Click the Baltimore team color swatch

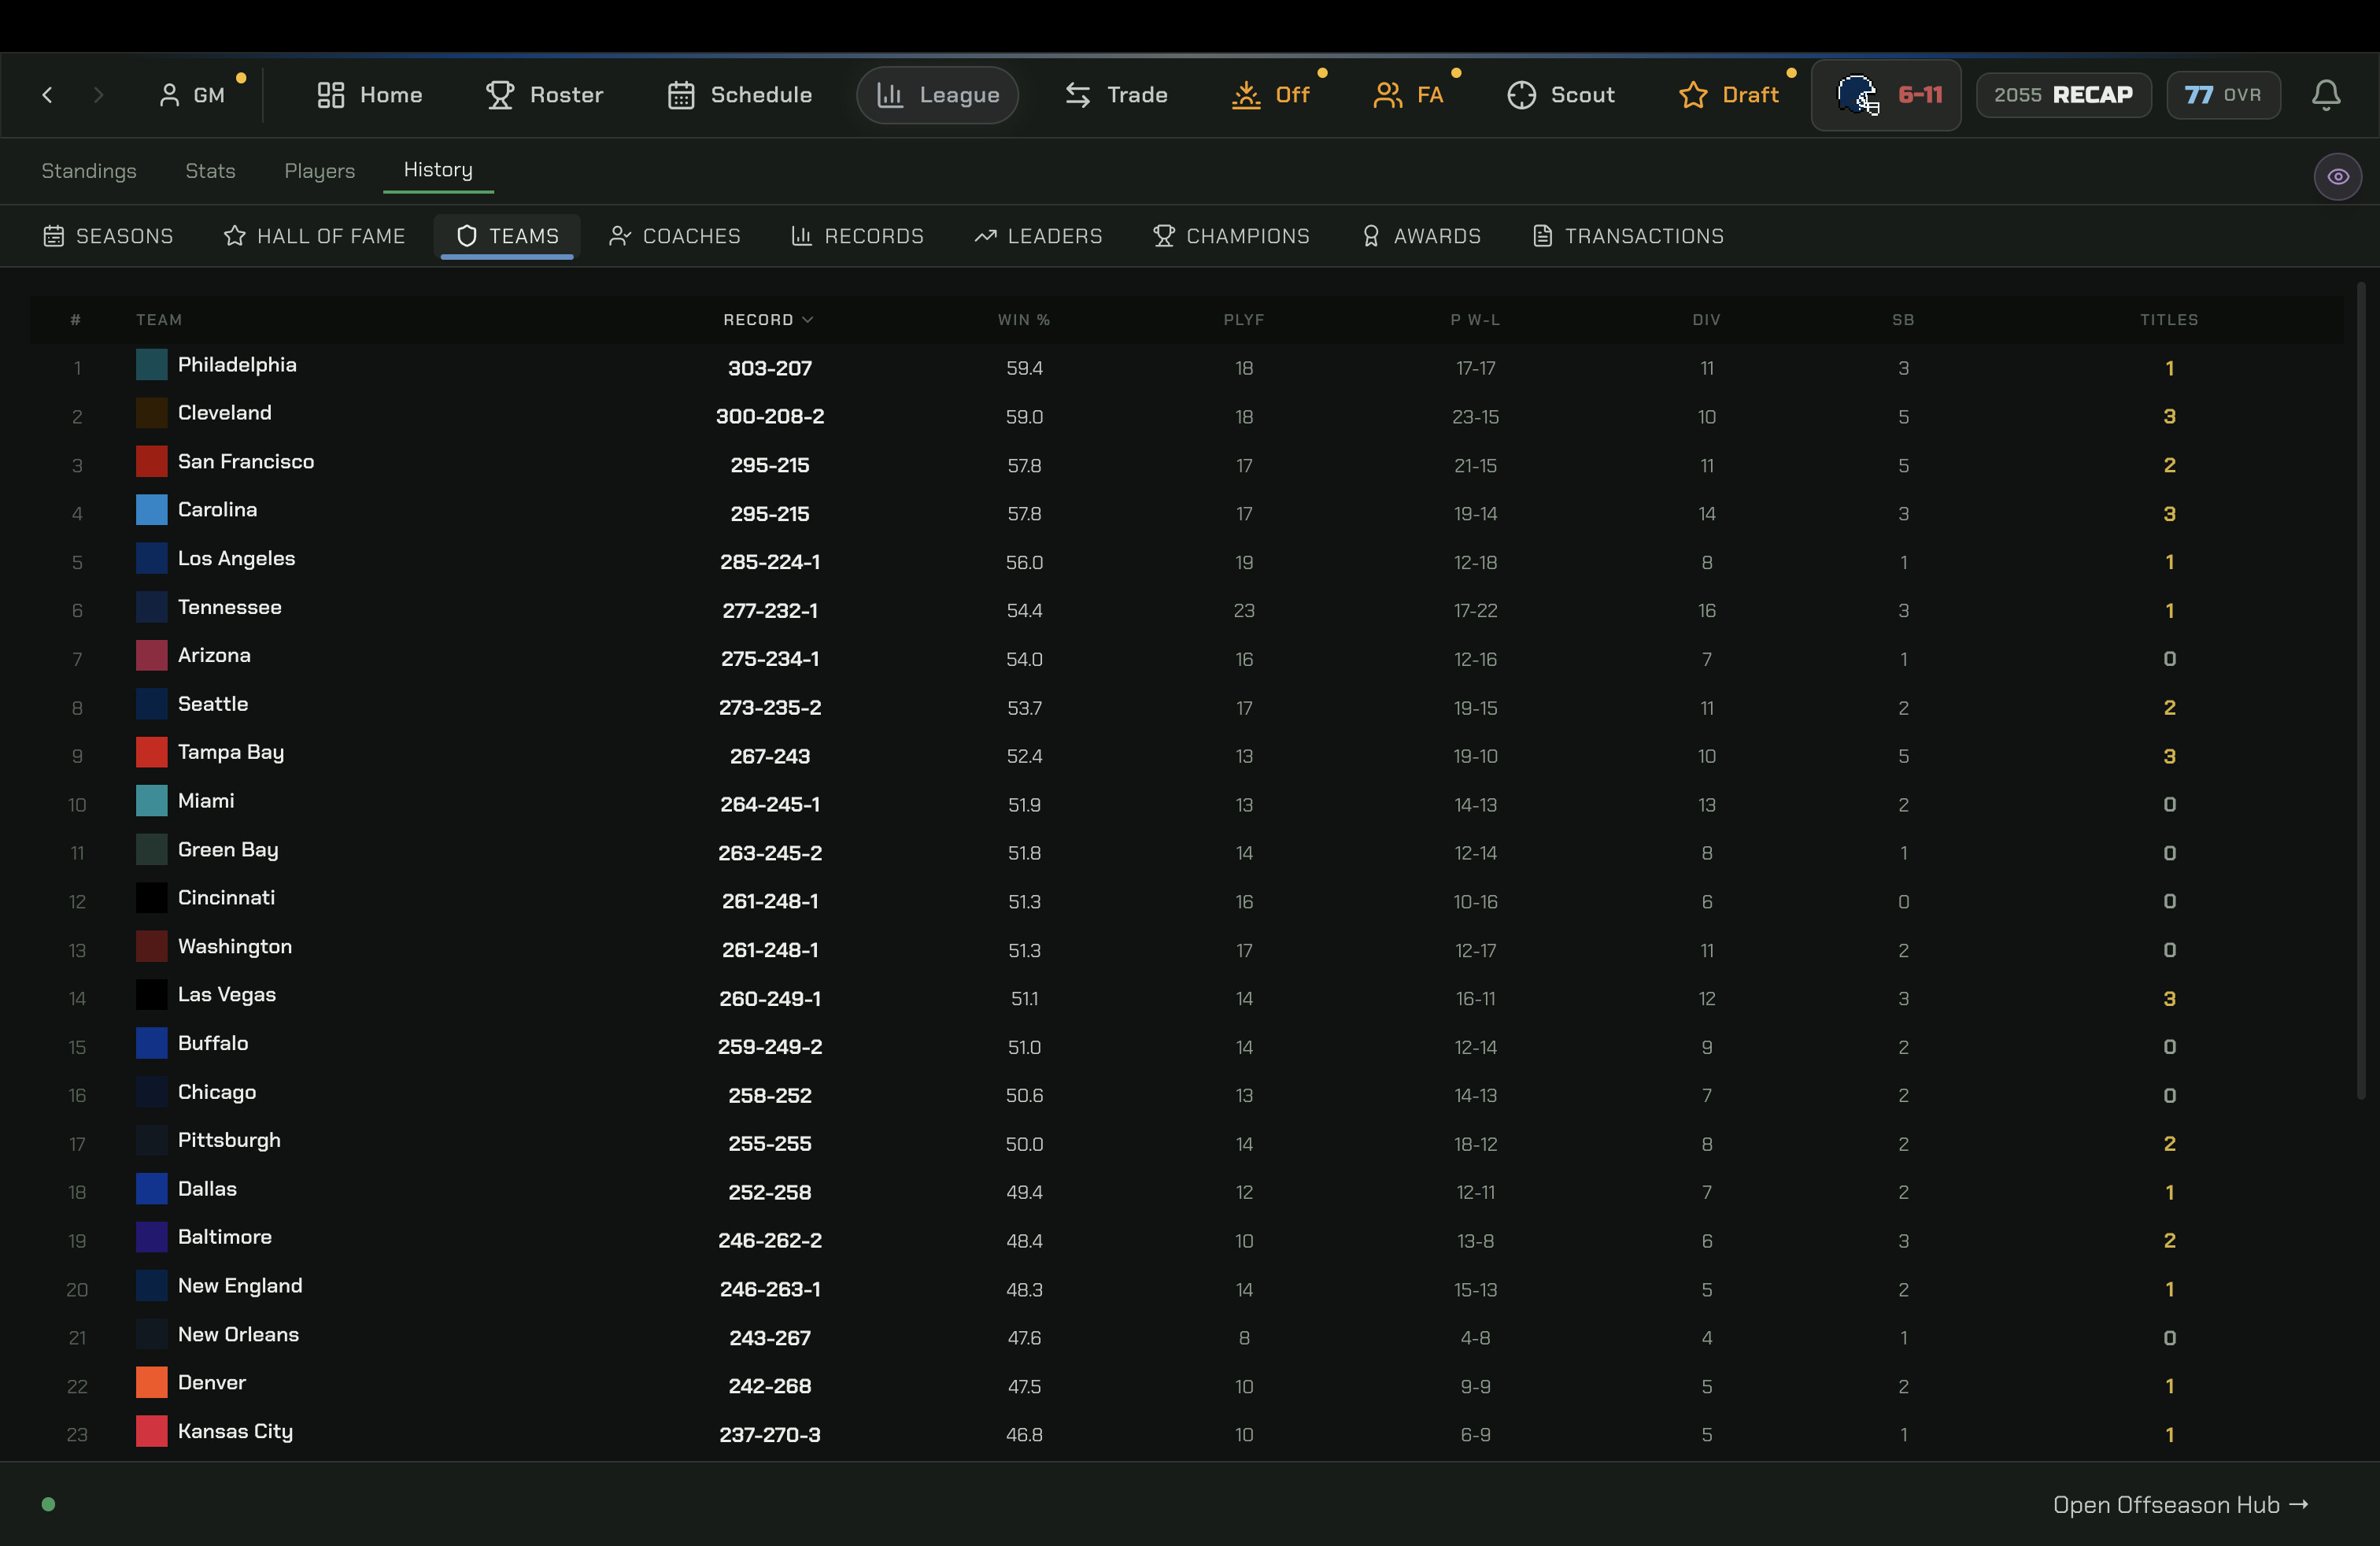click(x=152, y=1238)
